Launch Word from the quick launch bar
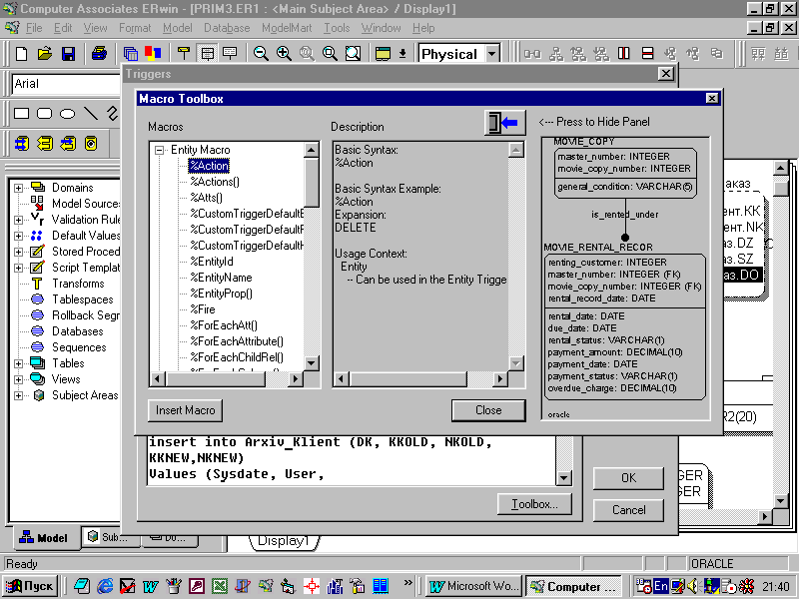Screen dimensions: 799x599 151,586
